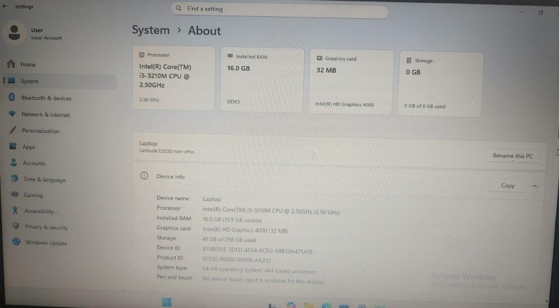Screen dimensions: 559x308
Task: Click the Storage card disk icon
Action: pos(409,60)
